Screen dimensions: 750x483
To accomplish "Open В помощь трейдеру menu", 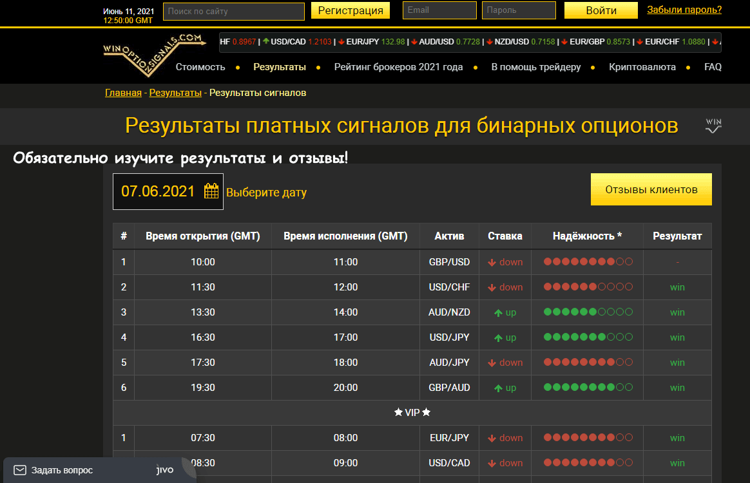I will [x=536, y=67].
